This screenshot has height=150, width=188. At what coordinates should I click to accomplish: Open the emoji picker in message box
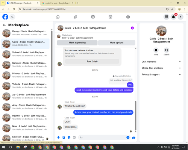(128, 137)
